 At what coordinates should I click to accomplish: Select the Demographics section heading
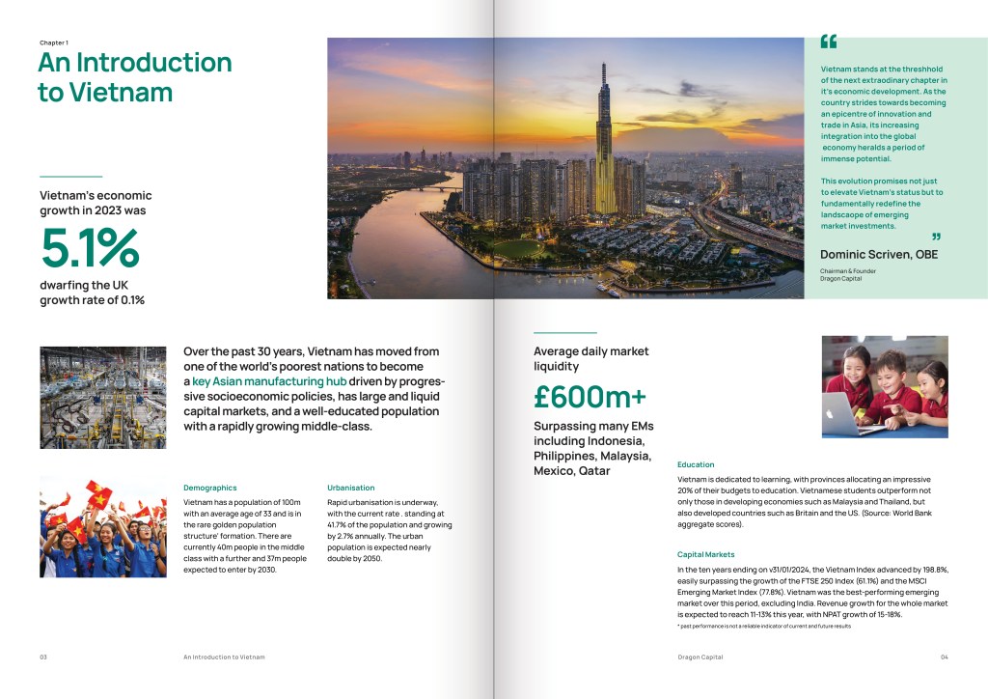[209, 488]
